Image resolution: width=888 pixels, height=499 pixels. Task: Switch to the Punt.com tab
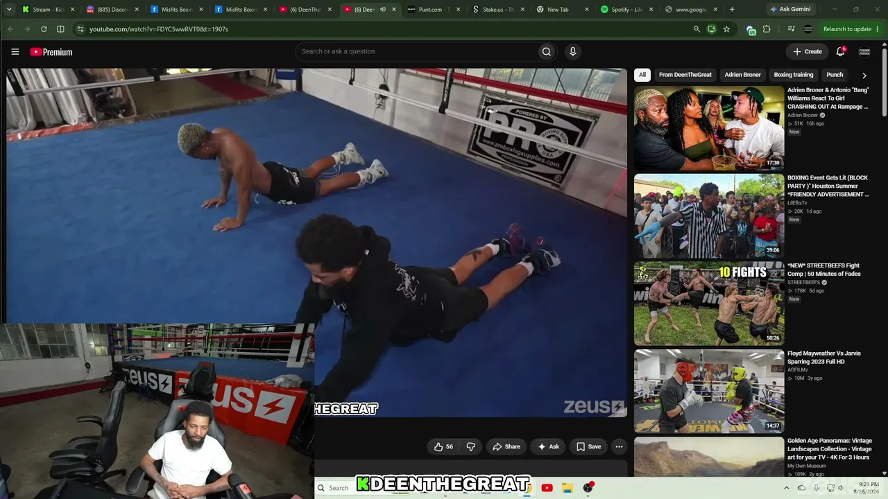[433, 10]
